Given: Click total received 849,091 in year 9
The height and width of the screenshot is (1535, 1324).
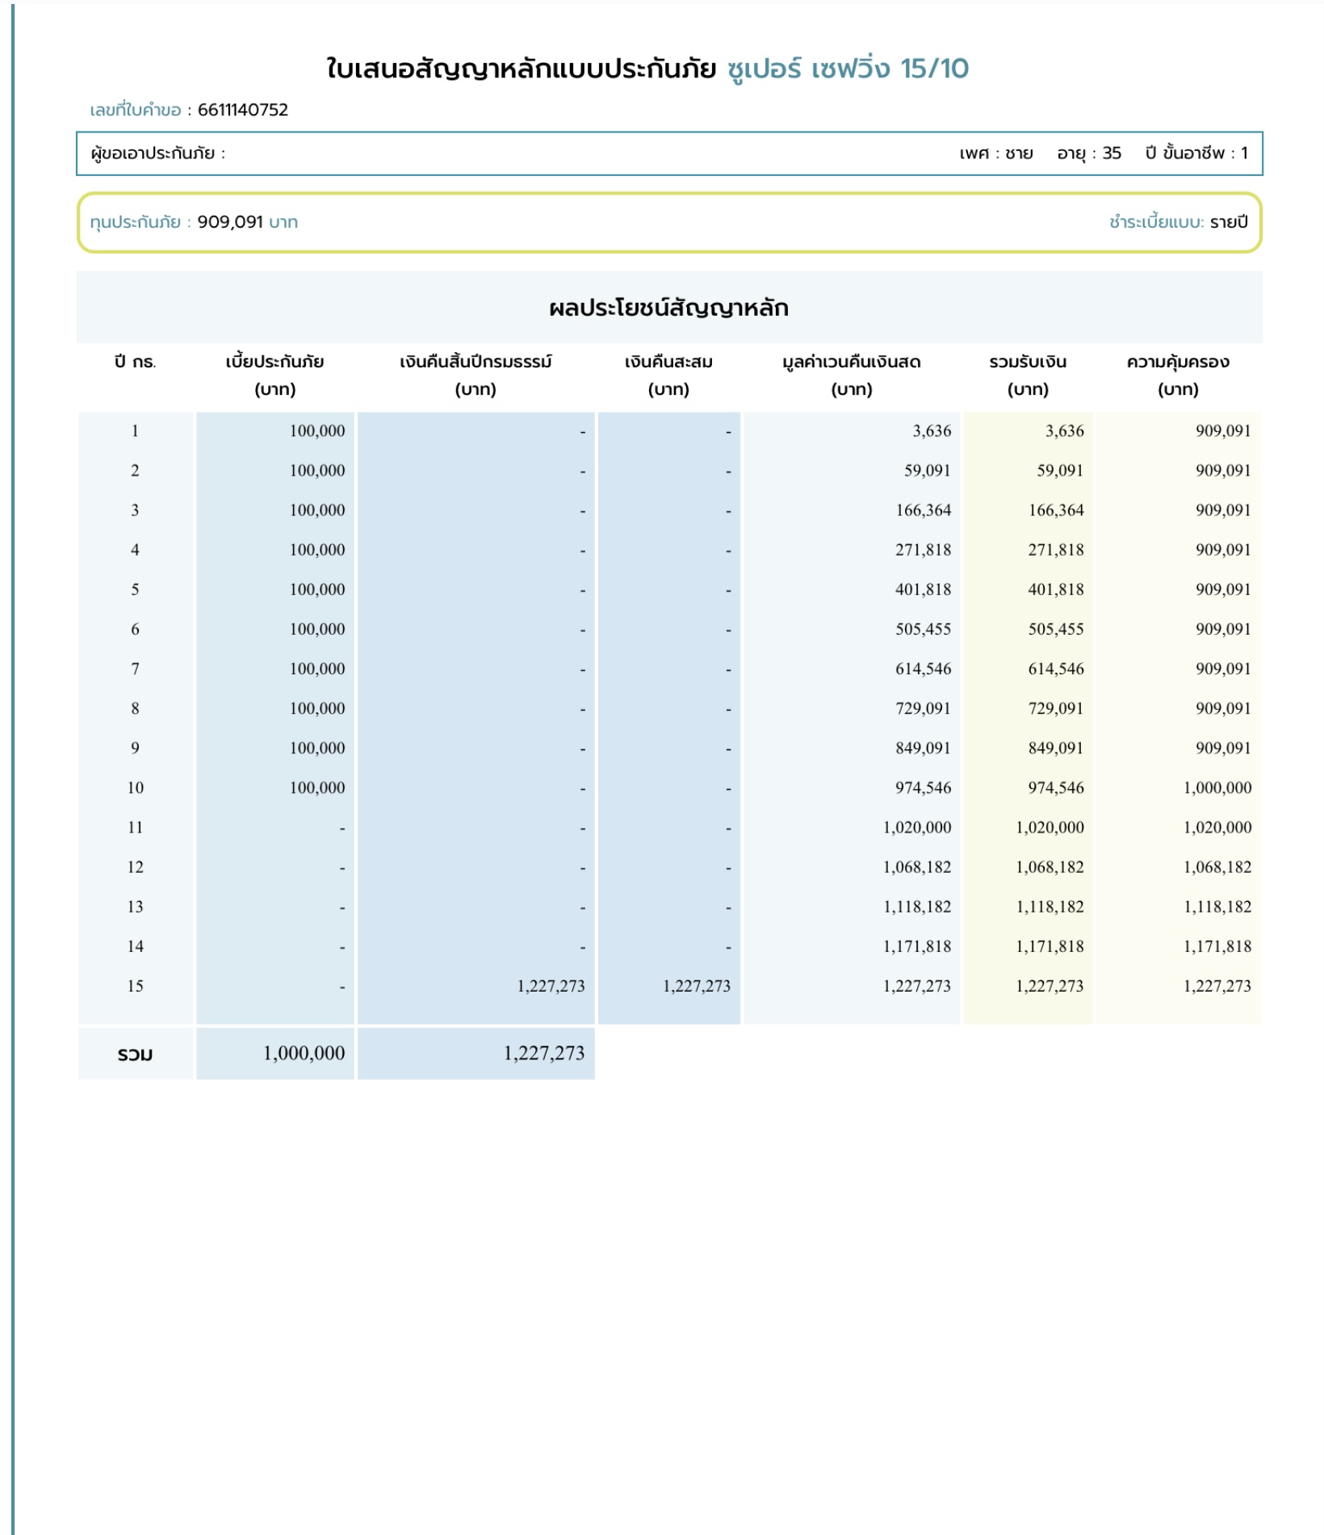Looking at the screenshot, I should 1056,748.
